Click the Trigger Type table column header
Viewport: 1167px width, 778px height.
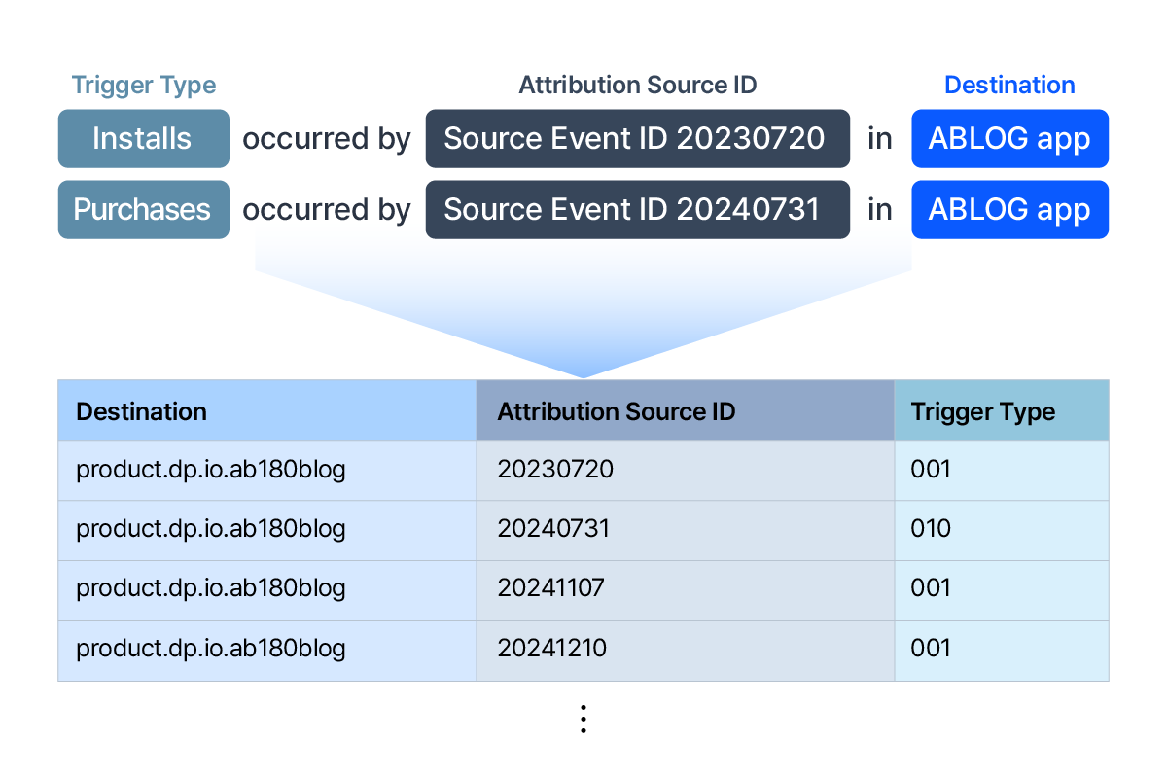[x=982, y=411]
